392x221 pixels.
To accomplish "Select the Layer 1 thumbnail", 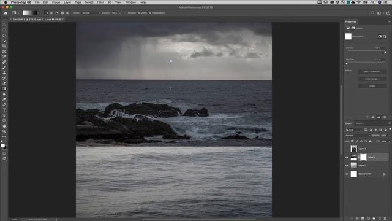I will 354,165.
